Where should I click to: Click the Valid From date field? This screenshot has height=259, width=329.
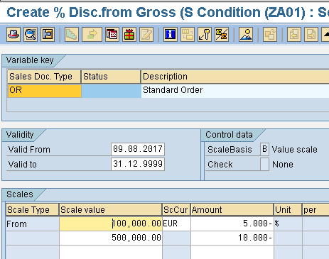pyautogui.click(x=138, y=149)
